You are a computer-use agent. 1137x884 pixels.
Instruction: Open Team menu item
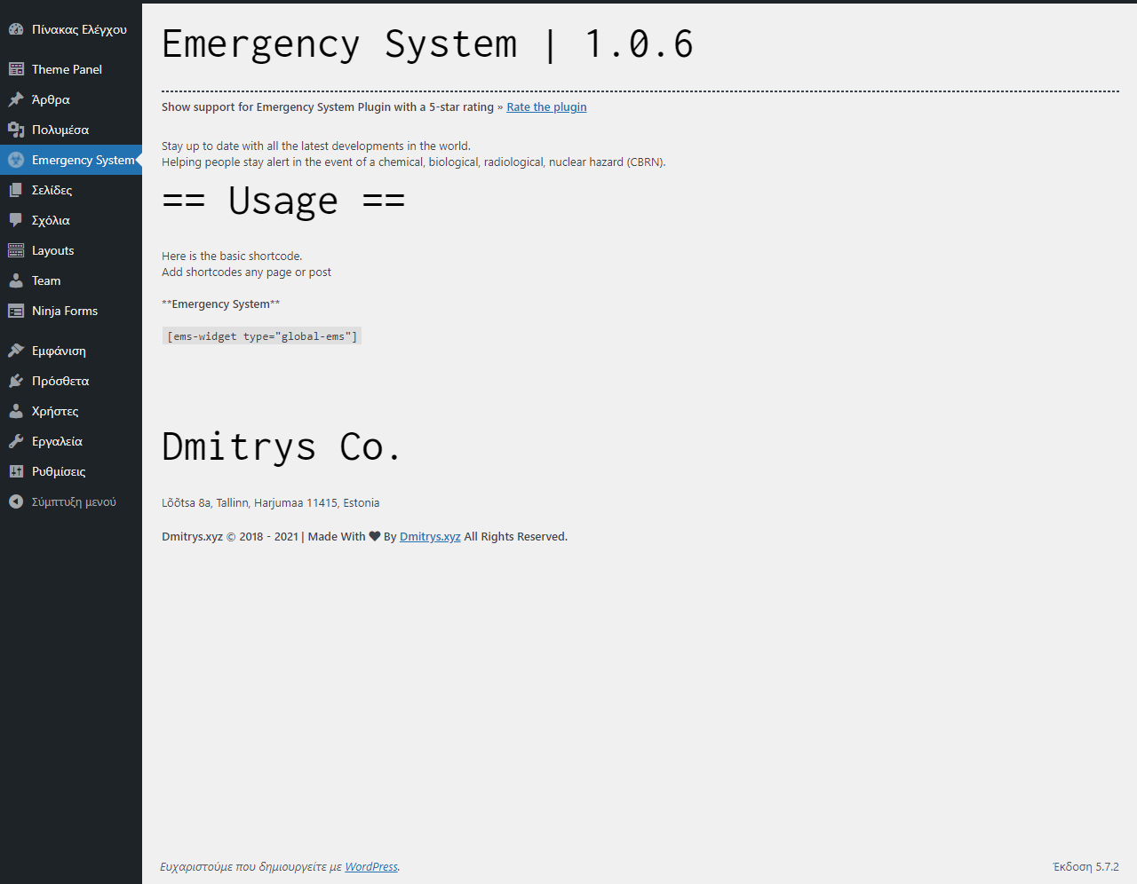(x=71, y=280)
